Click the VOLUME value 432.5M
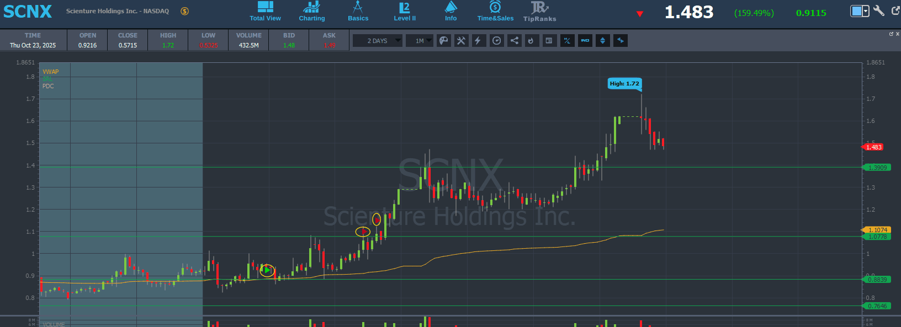 pos(249,45)
